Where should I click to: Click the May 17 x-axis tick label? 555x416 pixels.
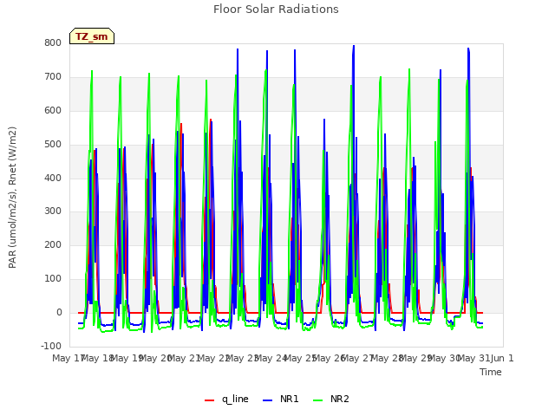(68, 358)
